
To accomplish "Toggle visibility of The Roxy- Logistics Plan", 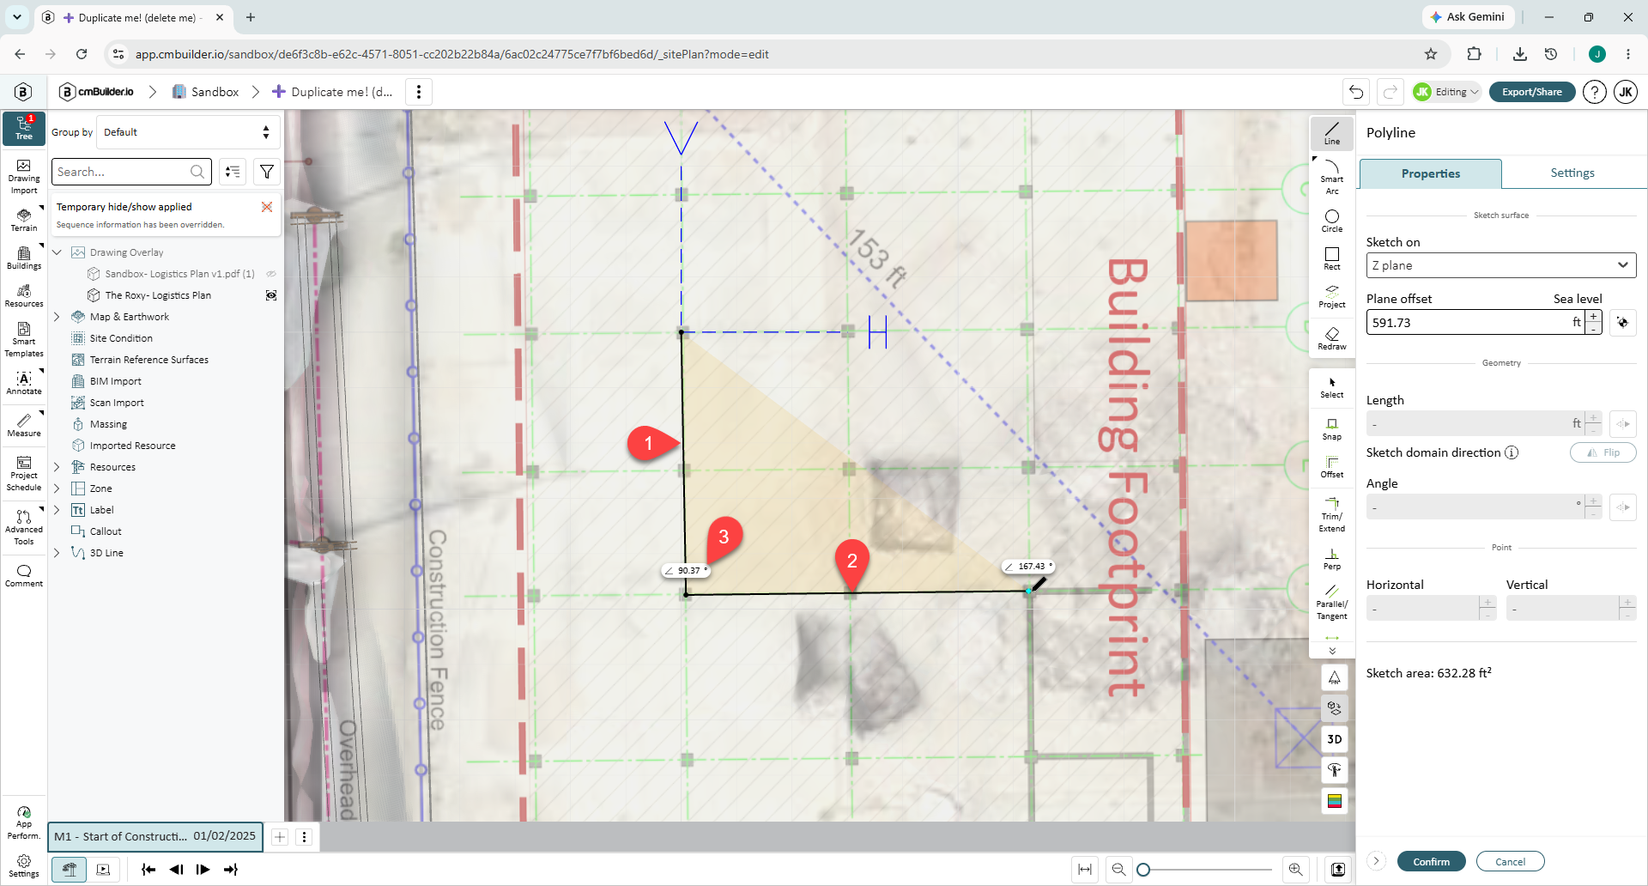I will coord(270,295).
